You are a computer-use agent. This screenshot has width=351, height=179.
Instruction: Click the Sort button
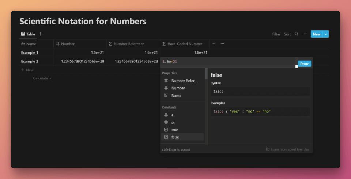(x=287, y=34)
